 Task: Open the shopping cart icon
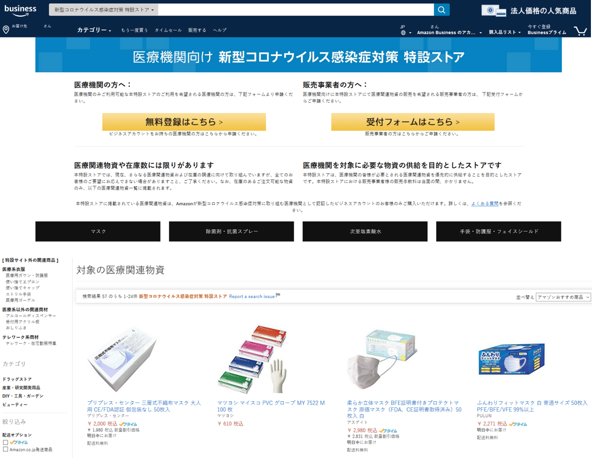point(580,31)
